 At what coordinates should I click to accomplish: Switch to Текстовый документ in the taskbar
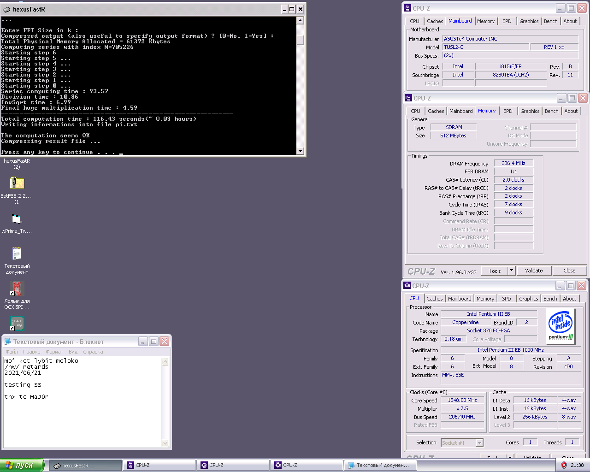point(380,465)
